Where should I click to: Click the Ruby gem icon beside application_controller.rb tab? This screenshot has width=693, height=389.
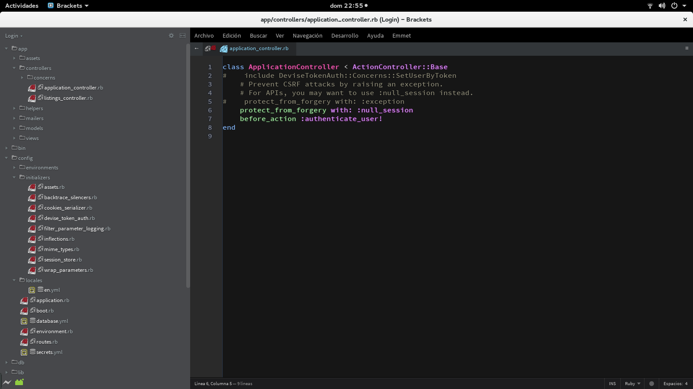(x=223, y=49)
